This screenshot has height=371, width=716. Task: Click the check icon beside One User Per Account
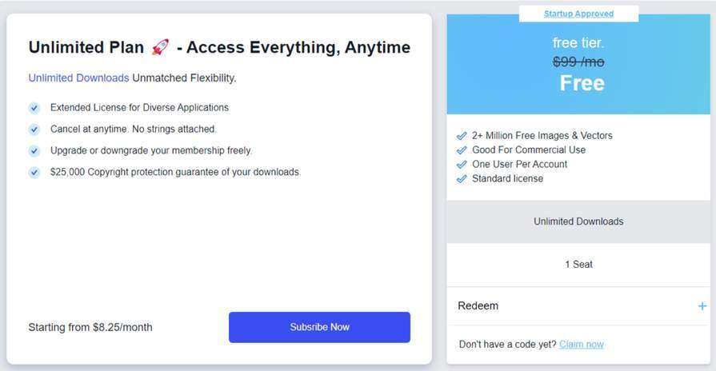(x=462, y=165)
